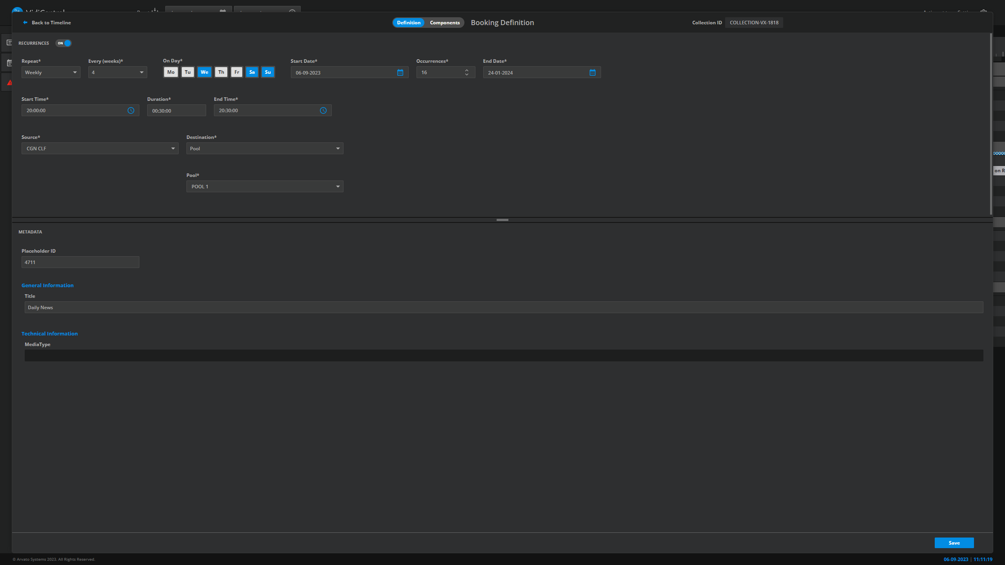The width and height of the screenshot is (1005, 565).
Task: Switch to the Definition tab
Action: [x=409, y=22]
